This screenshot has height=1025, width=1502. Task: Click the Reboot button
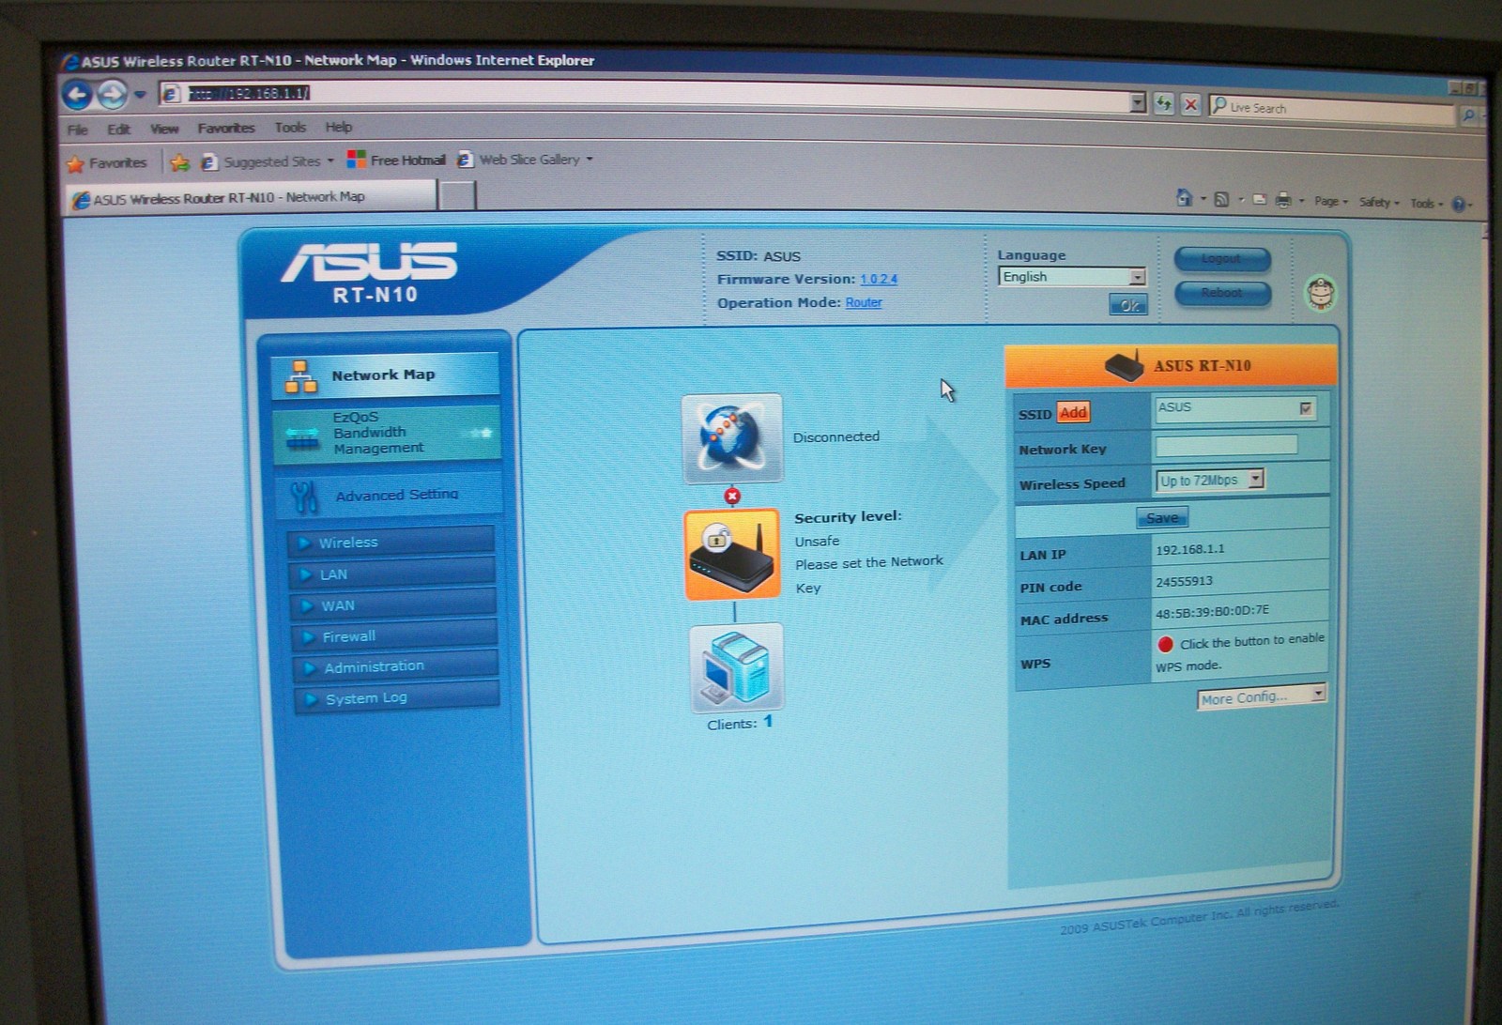point(1221,293)
